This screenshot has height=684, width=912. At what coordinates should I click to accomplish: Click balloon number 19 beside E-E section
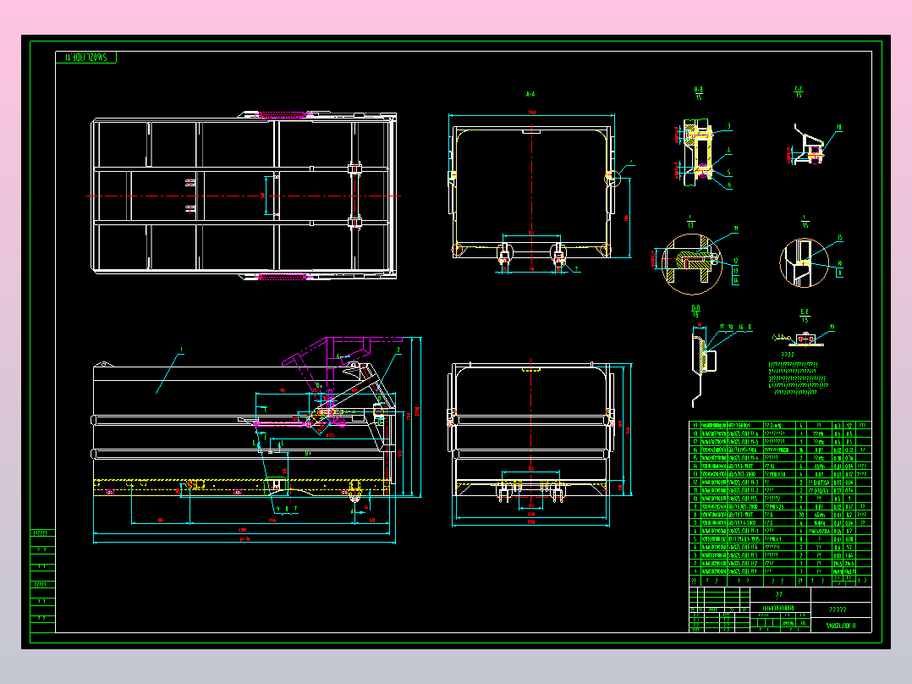pos(832,327)
